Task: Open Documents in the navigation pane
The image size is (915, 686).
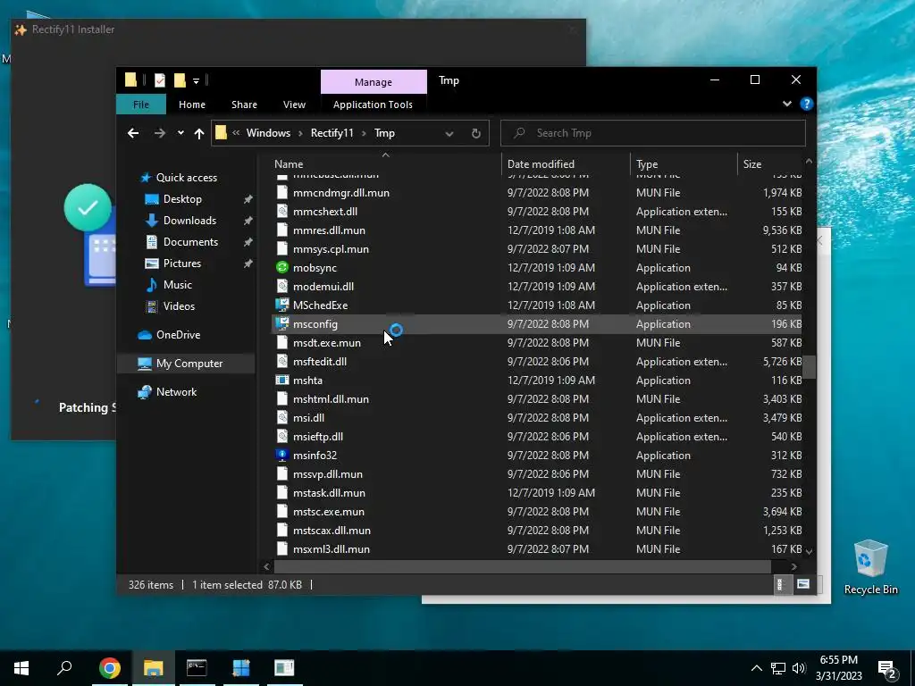Action: (x=190, y=242)
